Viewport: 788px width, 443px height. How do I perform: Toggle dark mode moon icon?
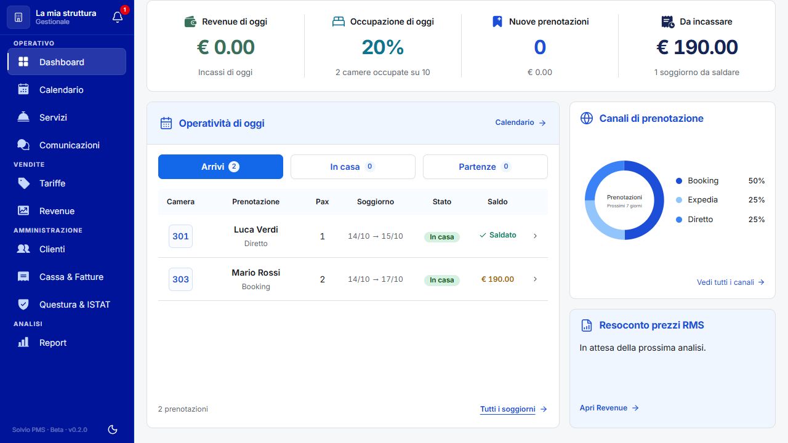point(113,429)
